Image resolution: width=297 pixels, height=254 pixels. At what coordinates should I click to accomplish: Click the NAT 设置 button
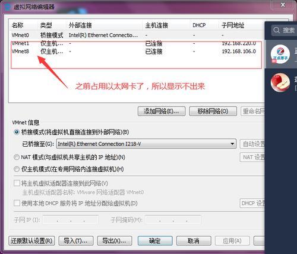point(252,157)
